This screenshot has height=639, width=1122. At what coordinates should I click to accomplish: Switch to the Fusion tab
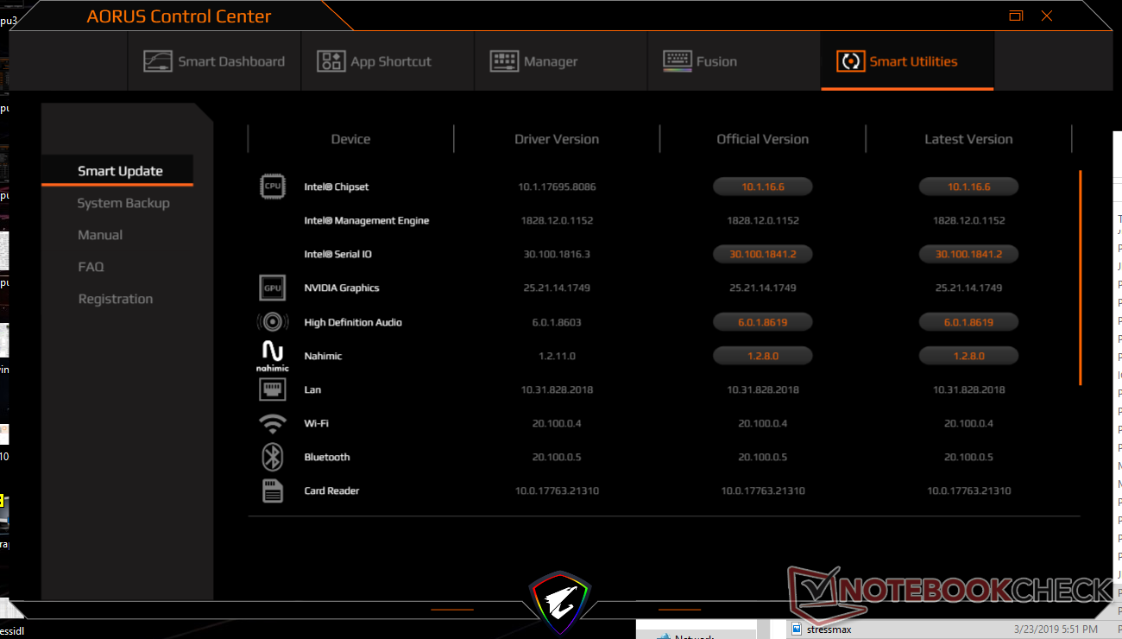[x=734, y=61]
